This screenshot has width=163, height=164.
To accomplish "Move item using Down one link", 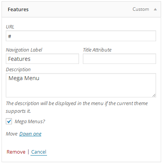I will coord(30,134).
